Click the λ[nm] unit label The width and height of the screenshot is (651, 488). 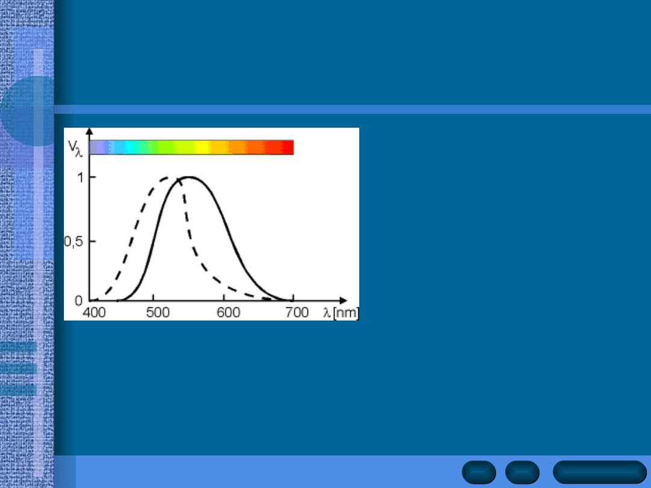coord(339,313)
